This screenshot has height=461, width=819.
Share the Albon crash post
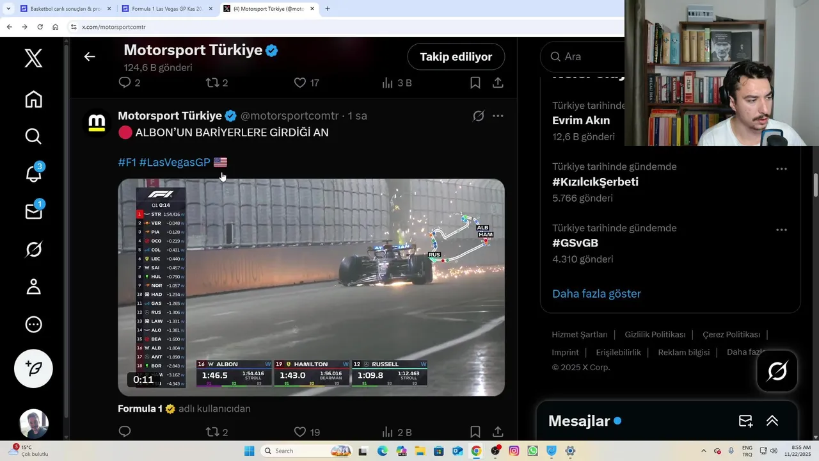(x=498, y=432)
